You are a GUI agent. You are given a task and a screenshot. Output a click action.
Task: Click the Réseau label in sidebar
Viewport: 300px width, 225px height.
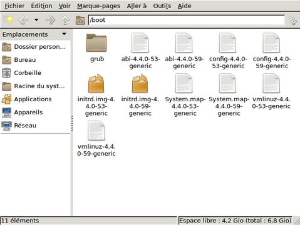[x=25, y=126]
